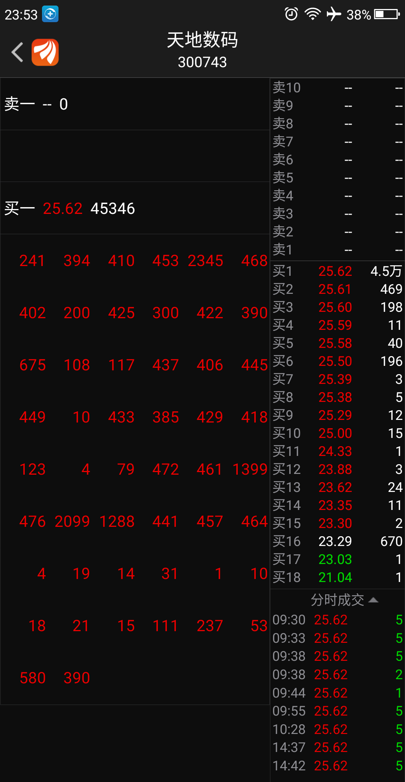Tap order quantity 580
The image size is (405, 782).
(33, 678)
